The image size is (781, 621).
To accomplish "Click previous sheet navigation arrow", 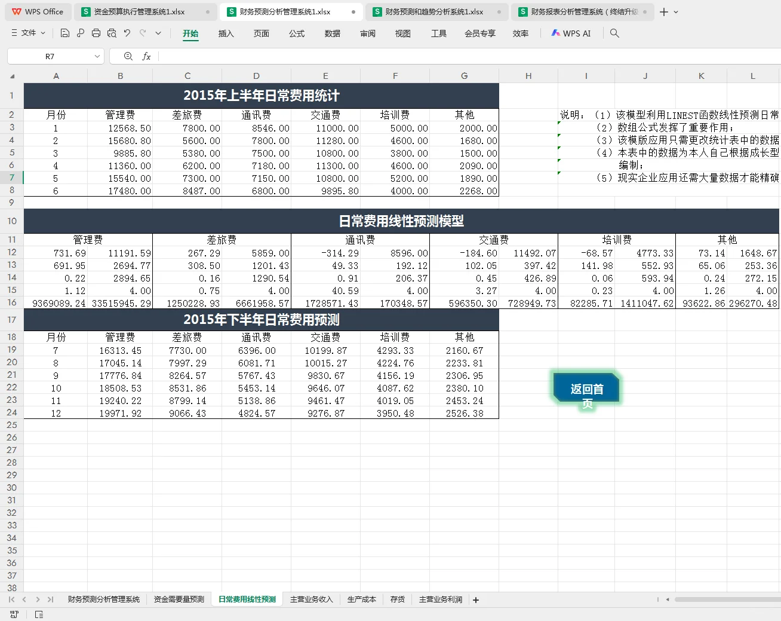I will (x=24, y=599).
